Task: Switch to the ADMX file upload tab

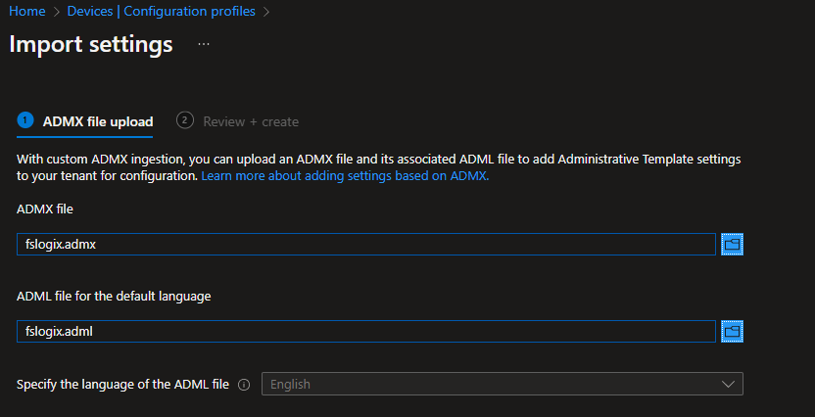Action: (97, 122)
